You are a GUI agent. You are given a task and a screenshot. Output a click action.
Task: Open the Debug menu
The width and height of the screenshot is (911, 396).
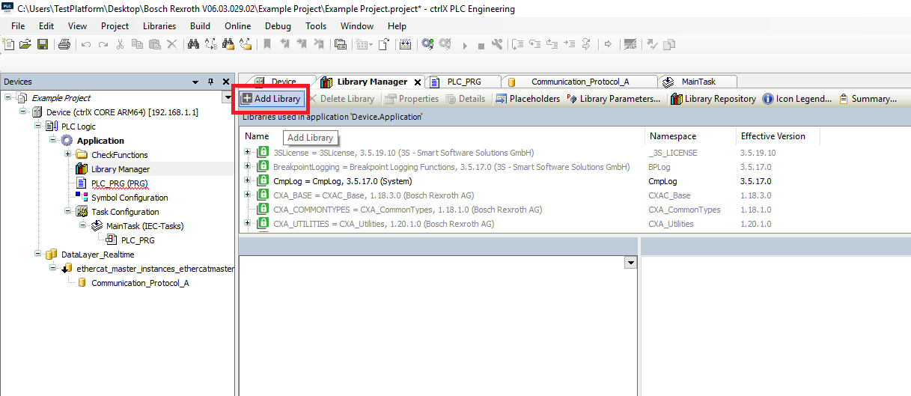(278, 26)
